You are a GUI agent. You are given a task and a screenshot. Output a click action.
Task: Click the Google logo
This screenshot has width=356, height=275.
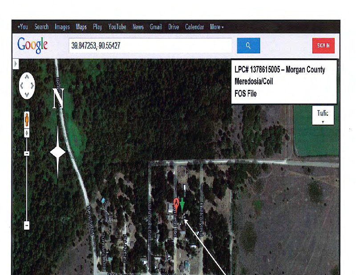tap(32, 45)
